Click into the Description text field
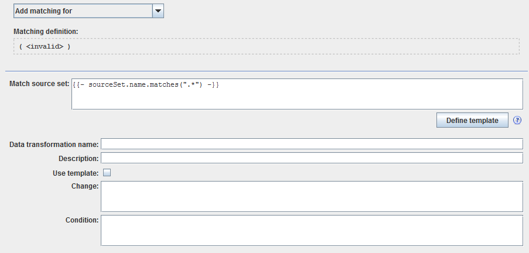 click(x=312, y=158)
